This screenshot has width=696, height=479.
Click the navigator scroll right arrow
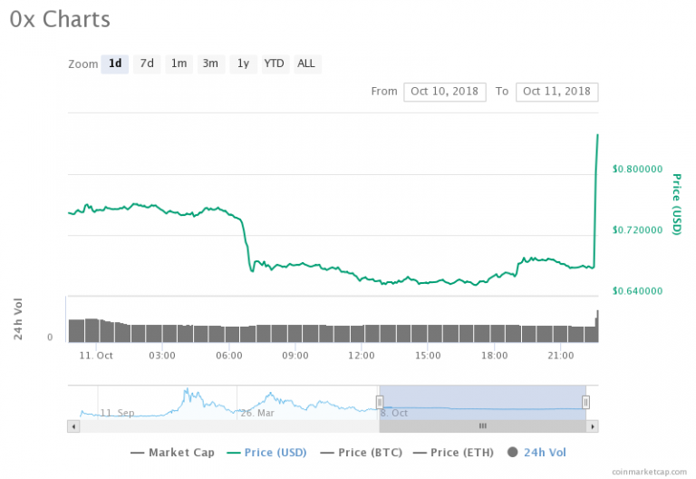[593, 426]
